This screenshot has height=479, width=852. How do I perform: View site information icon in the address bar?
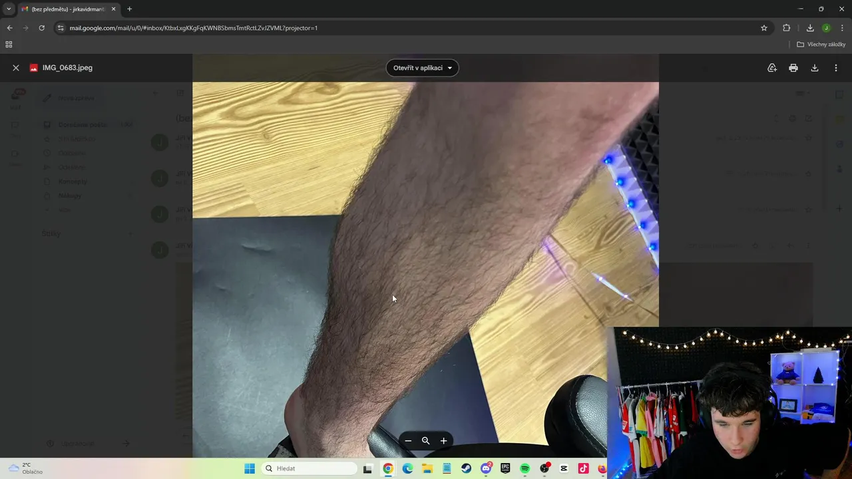61,28
